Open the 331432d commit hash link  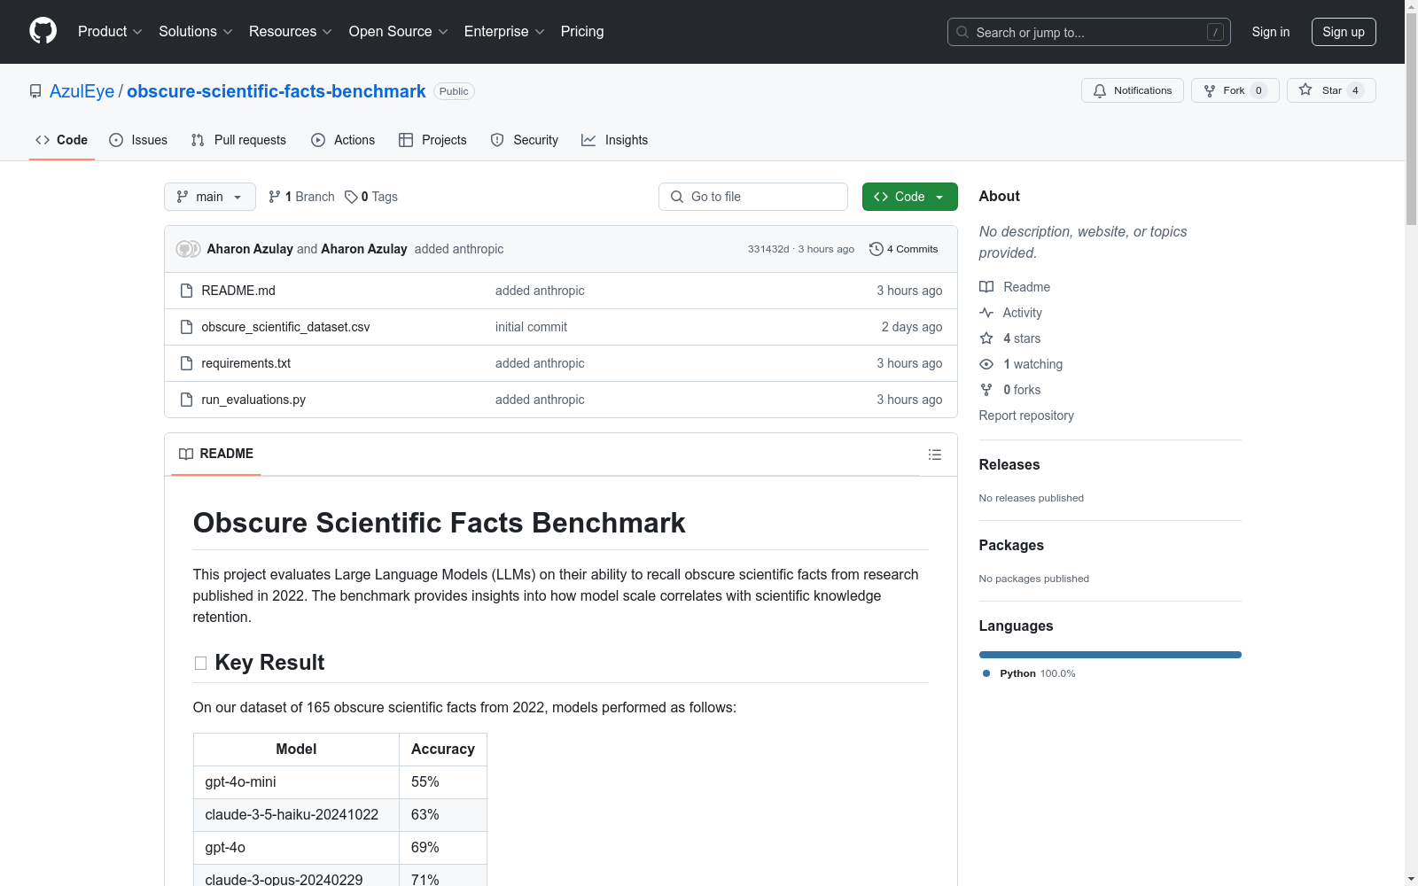click(768, 249)
